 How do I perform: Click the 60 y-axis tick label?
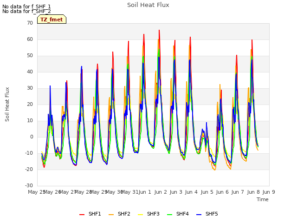click(x=30, y=39)
